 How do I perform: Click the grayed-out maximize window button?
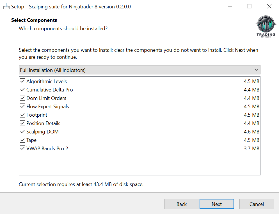click(249, 6)
